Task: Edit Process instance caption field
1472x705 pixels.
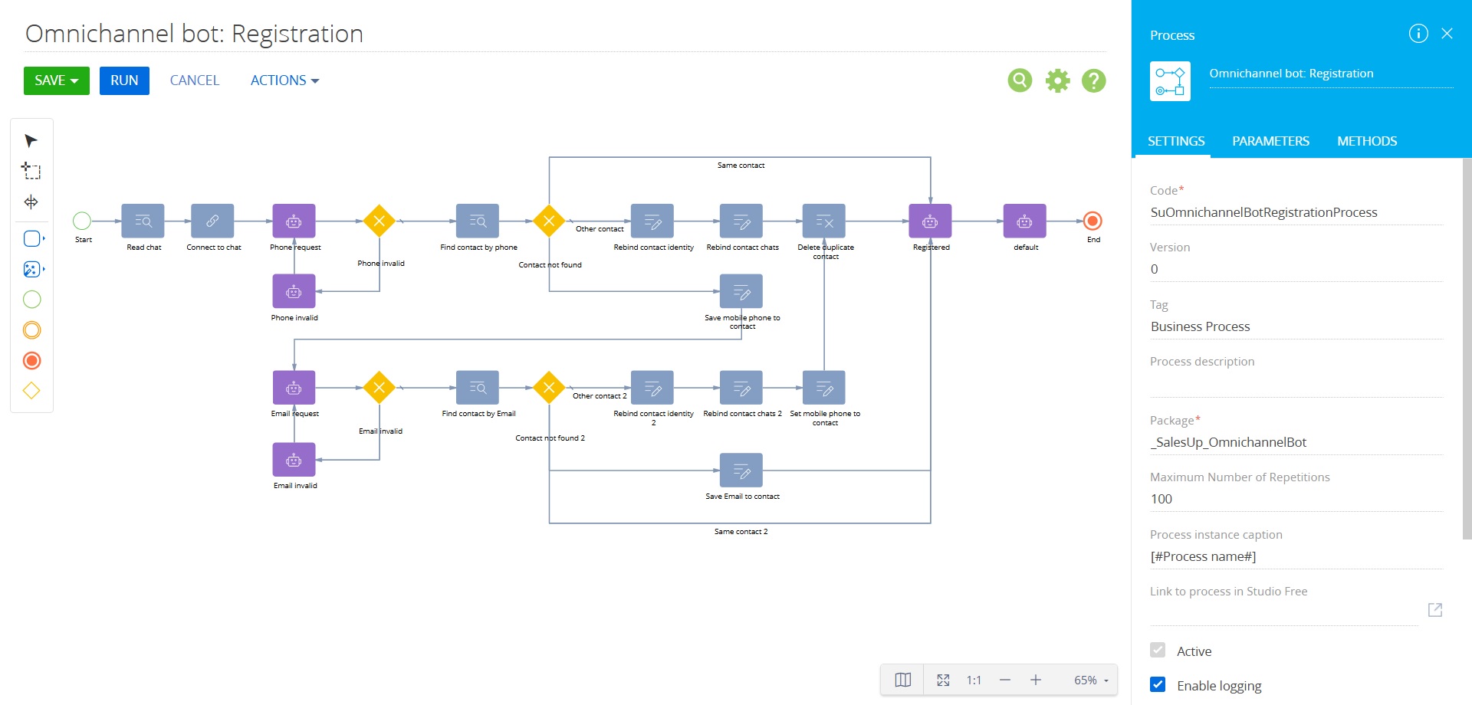Action: tap(1296, 557)
